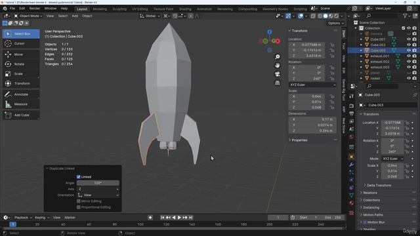
Task: Open the Orientation View dropdown
Action: [x=98, y=195]
